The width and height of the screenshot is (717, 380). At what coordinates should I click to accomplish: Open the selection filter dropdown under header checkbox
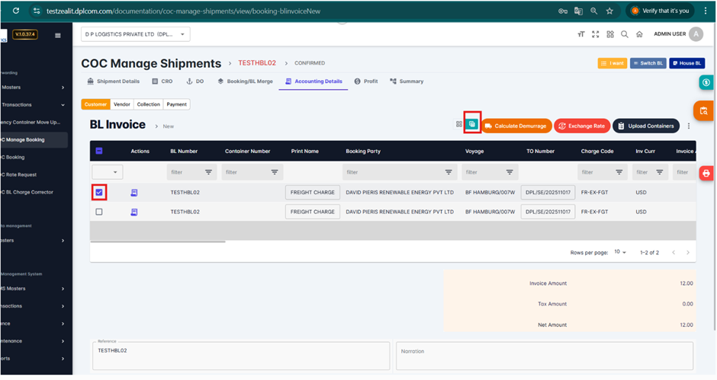[107, 172]
